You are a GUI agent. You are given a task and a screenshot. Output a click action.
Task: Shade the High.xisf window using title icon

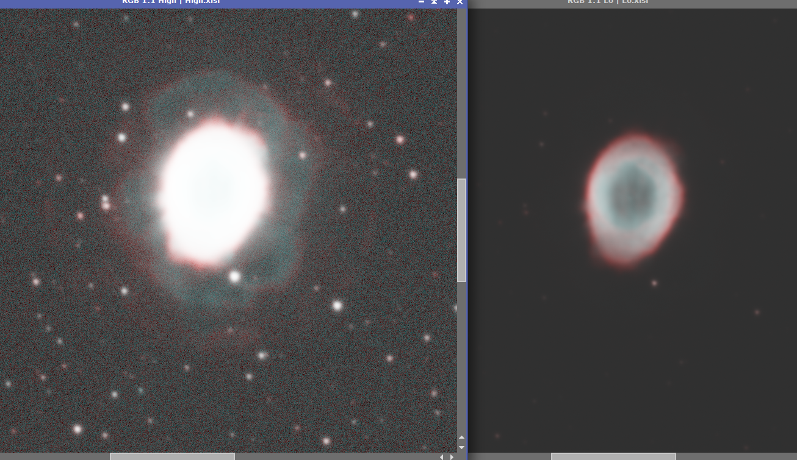coord(435,2)
